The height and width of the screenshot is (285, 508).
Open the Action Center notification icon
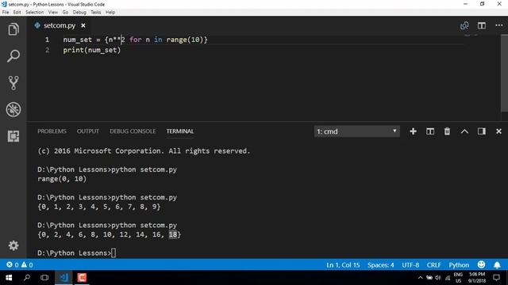click(x=496, y=278)
